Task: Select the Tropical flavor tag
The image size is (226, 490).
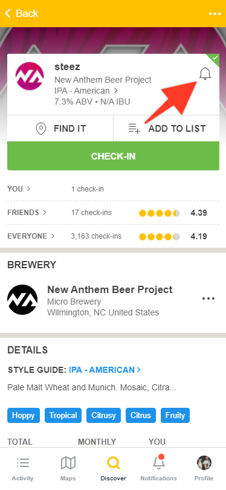Action: [63, 415]
